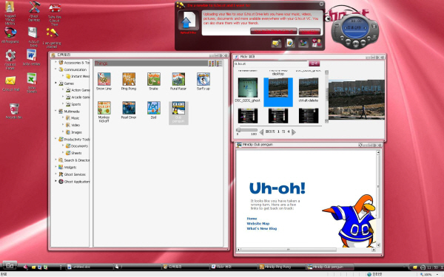This screenshot has height=277, width=444.
Task: Open the Zoho Sheets desktop icon
Action: click(x=31, y=79)
